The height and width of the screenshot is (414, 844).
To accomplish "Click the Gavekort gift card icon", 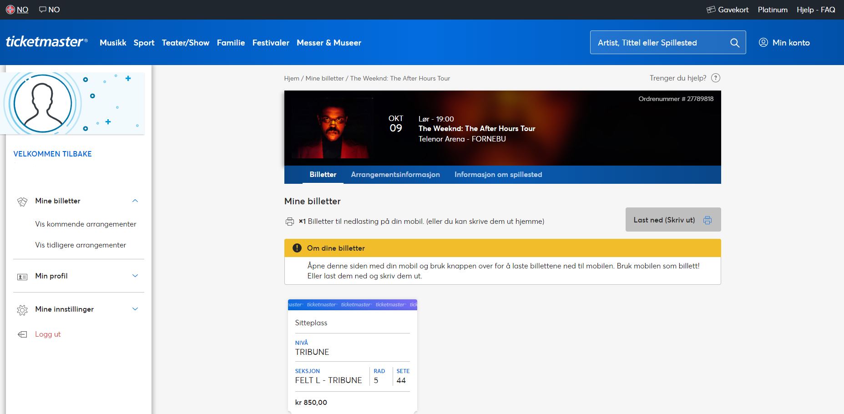I will [710, 9].
